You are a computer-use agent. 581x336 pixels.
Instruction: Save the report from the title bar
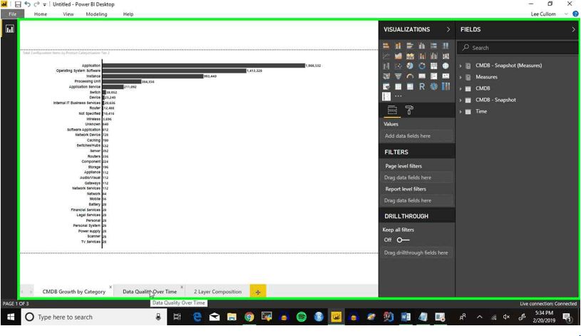[18, 4]
